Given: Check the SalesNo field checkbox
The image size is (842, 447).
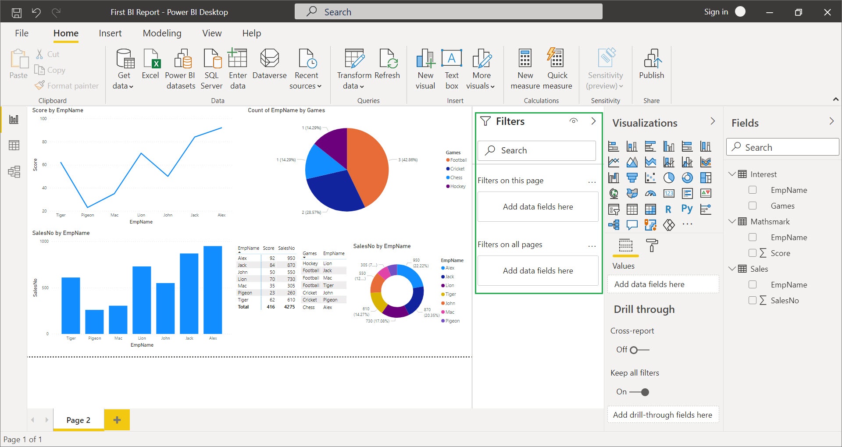Looking at the screenshot, I should (x=753, y=300).
